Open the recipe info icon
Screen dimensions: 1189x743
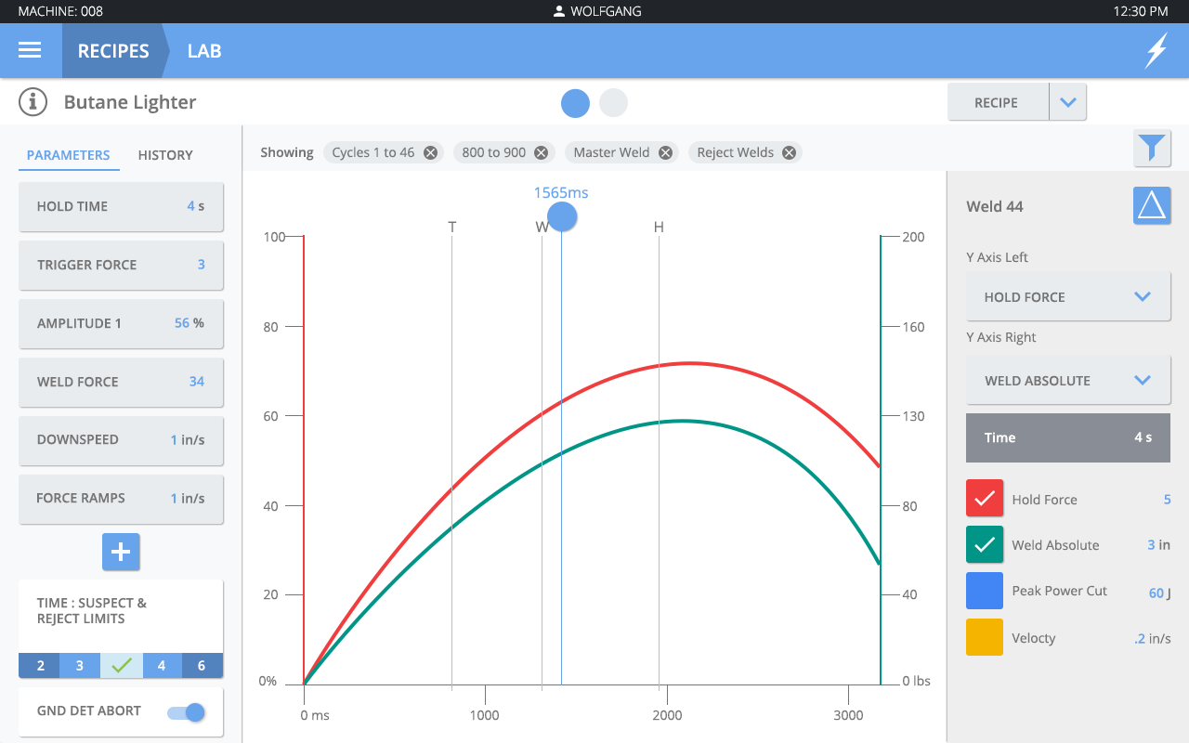tap(33, 103)
